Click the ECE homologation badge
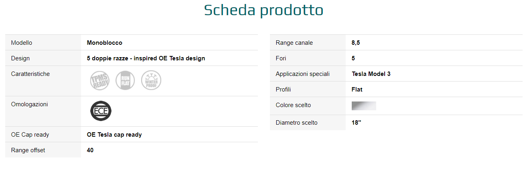 [x=101, y=111]
